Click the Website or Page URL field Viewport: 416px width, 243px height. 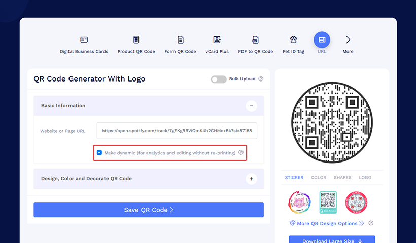coord(177,130)
